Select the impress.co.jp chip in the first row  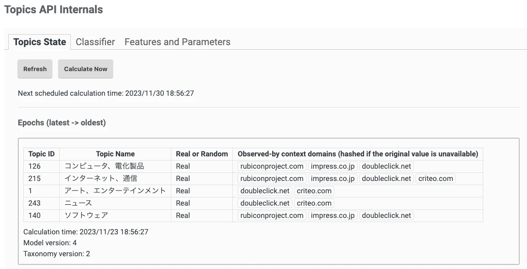pyautogui.click(x=332, y=166)
